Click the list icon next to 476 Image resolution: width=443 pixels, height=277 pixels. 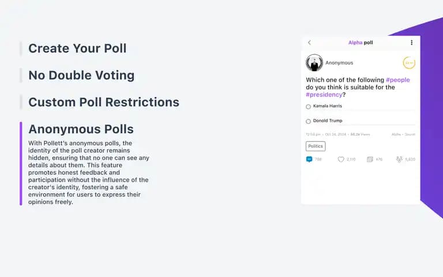click(370, 159)
